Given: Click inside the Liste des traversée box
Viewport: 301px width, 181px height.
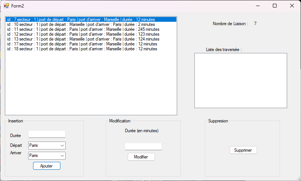Looking at the screenshot, I should (x=240, y=80).
